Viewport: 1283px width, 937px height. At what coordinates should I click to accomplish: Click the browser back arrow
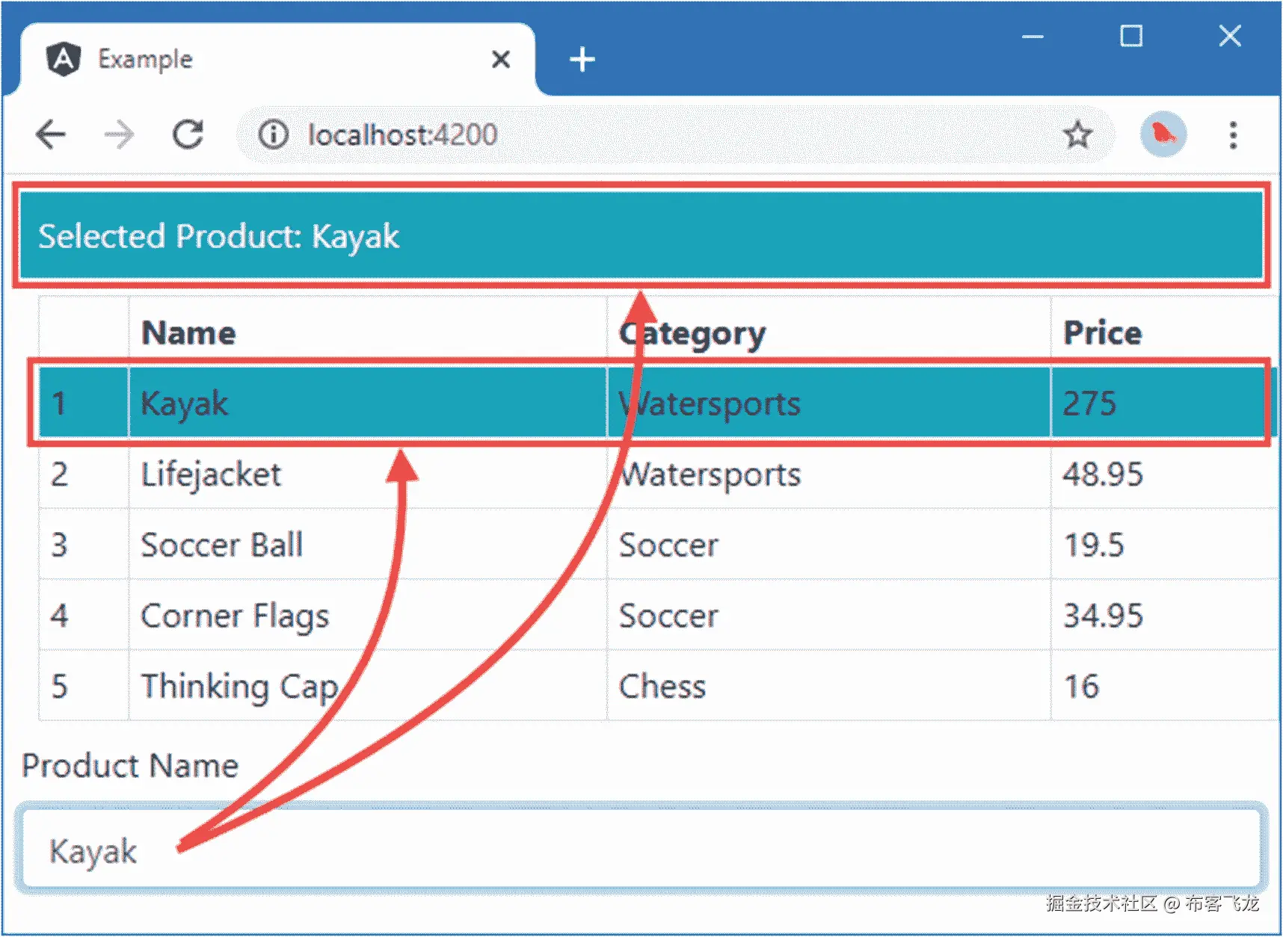[51, 135]
